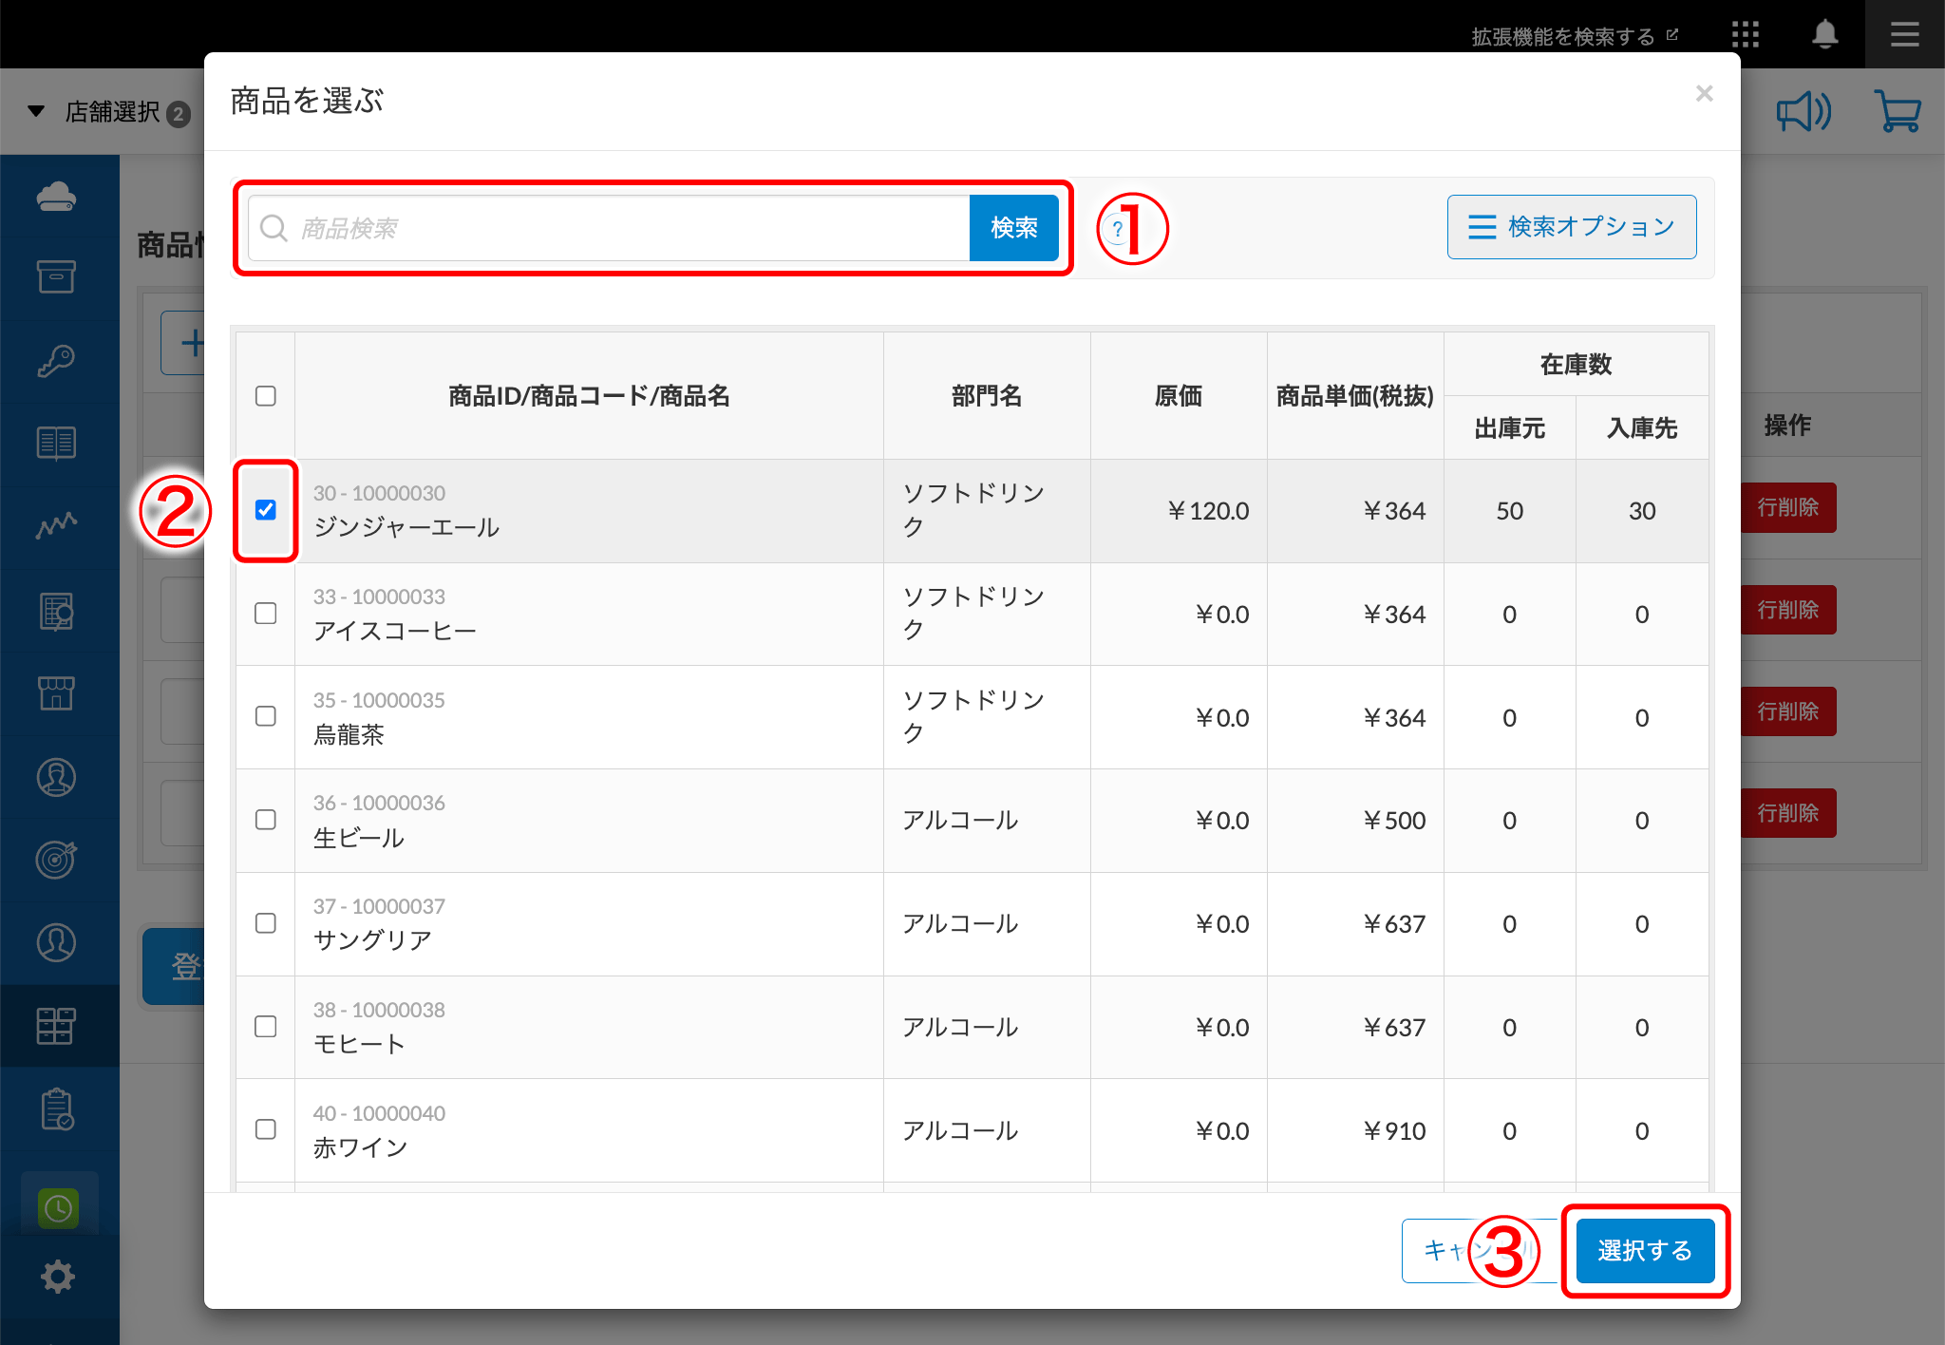Close the 商品を選ぶ dialog
The height and width of the screenshot is (1345, 1945).
coord(1705,93)
